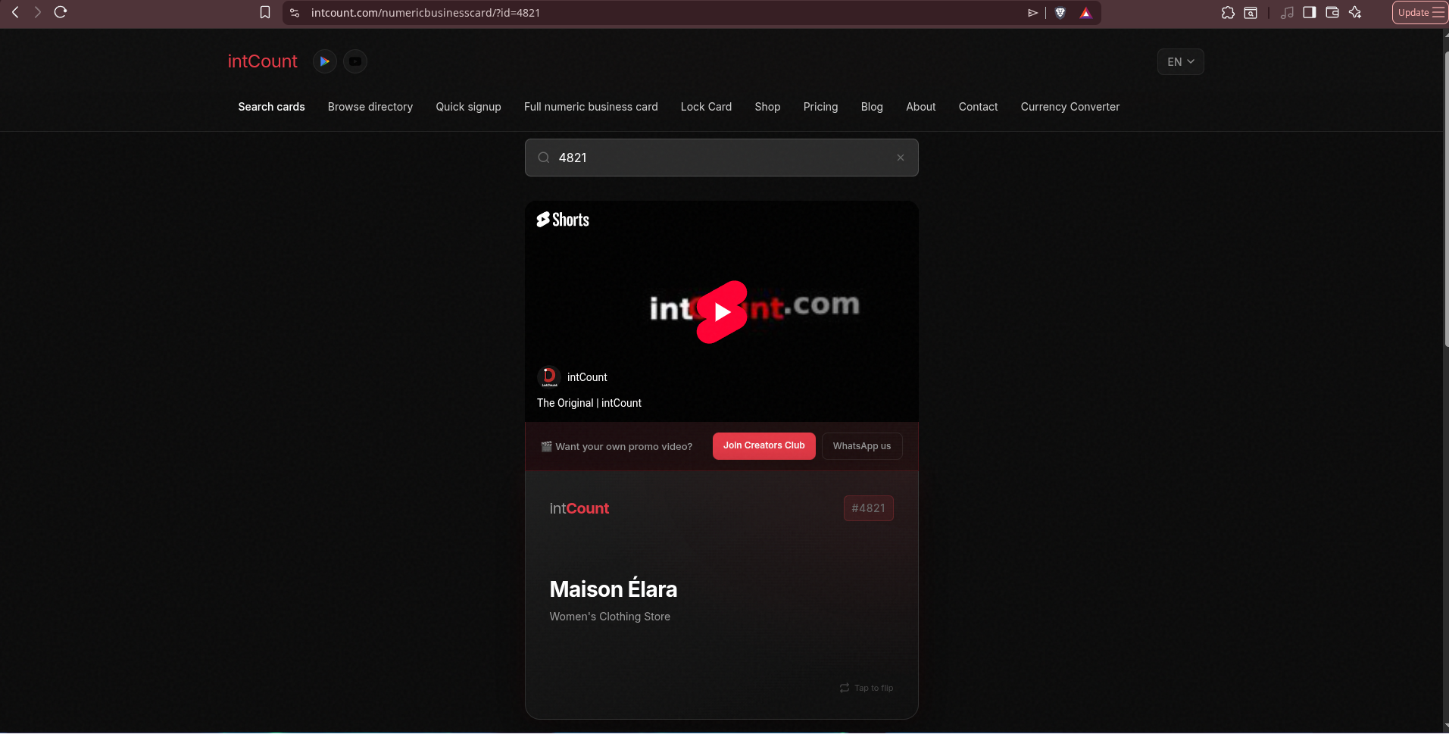Bookmark this page using the bookmark icon
Viewport: 1449px width, 734px height.
pyautogui.click(x=265, y=12)
